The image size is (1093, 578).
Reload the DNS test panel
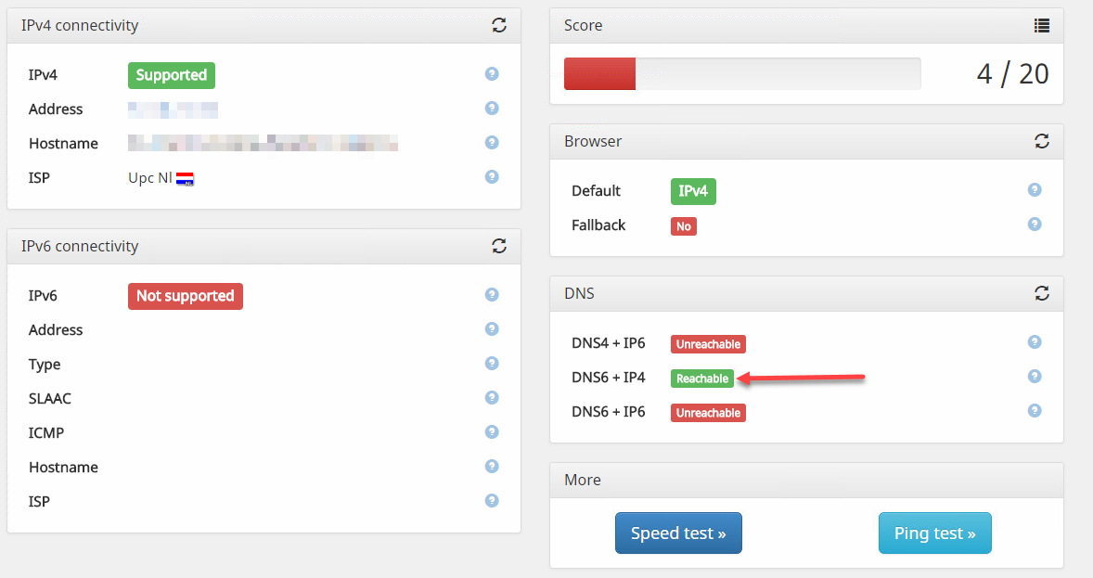click(x=1042, y=293)
